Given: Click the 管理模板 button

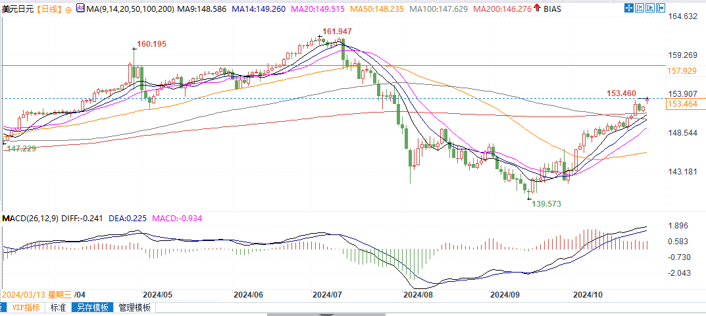Looking at the screenshot, I should [x=134, y=307].
